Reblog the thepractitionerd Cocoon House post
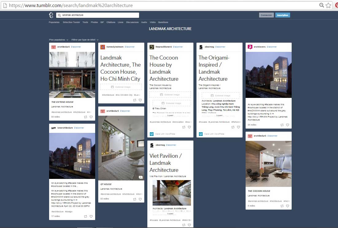The height and width of the screenshot is (228, 338). (184, 127)
